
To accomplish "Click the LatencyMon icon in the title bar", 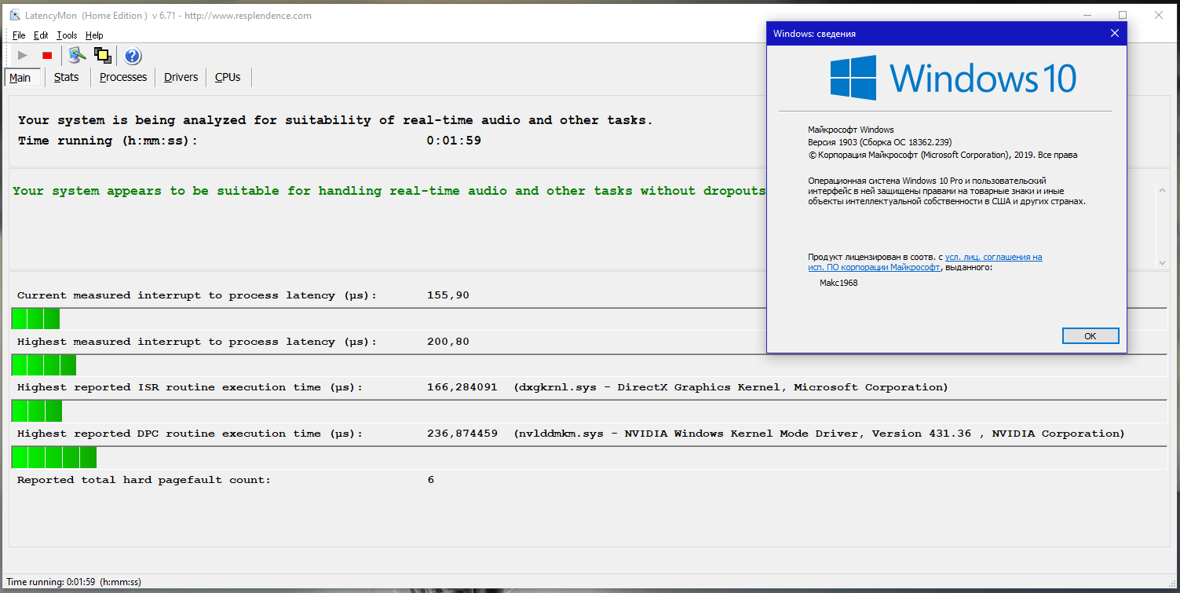I will point(14,16).
